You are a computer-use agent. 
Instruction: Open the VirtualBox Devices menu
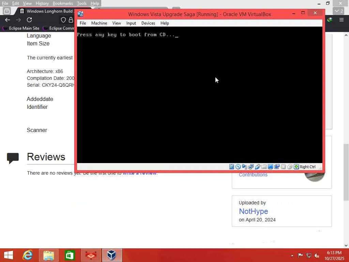(x=148, y=23)
